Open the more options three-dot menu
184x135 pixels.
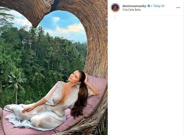pos(178,7)
